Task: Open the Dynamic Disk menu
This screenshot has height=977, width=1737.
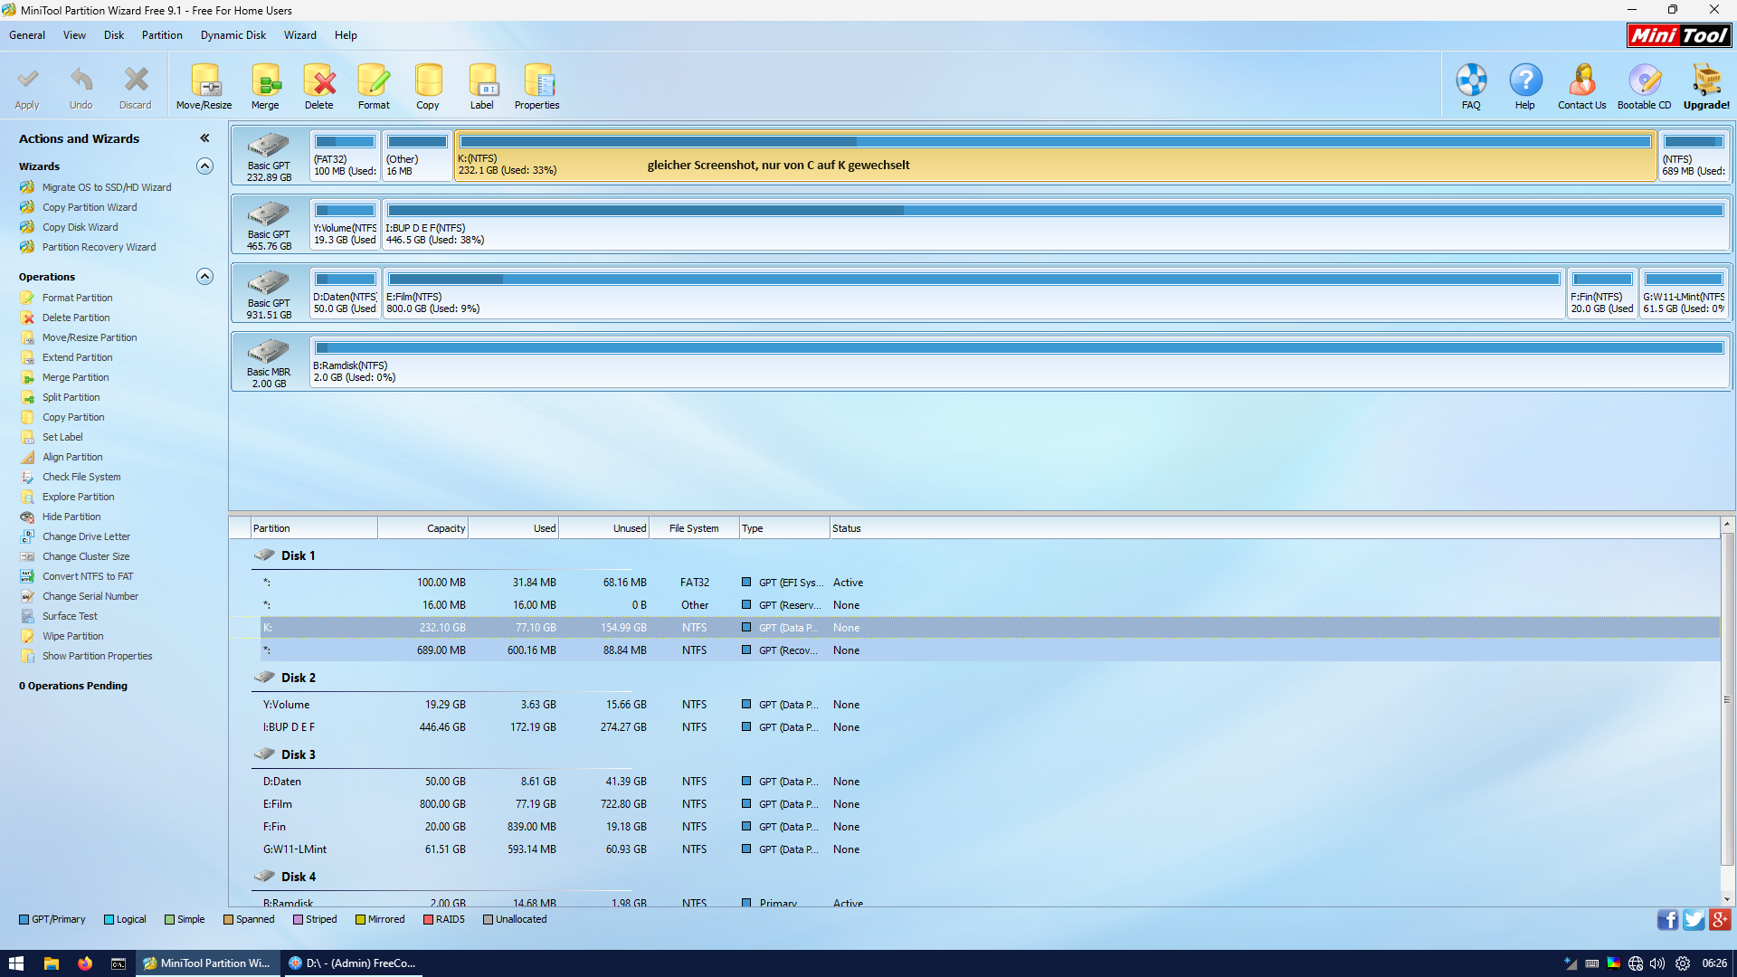Action: [x=233, y=35]
